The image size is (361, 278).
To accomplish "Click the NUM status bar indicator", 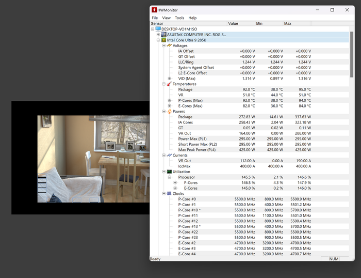I will click(x=334, y=259).
